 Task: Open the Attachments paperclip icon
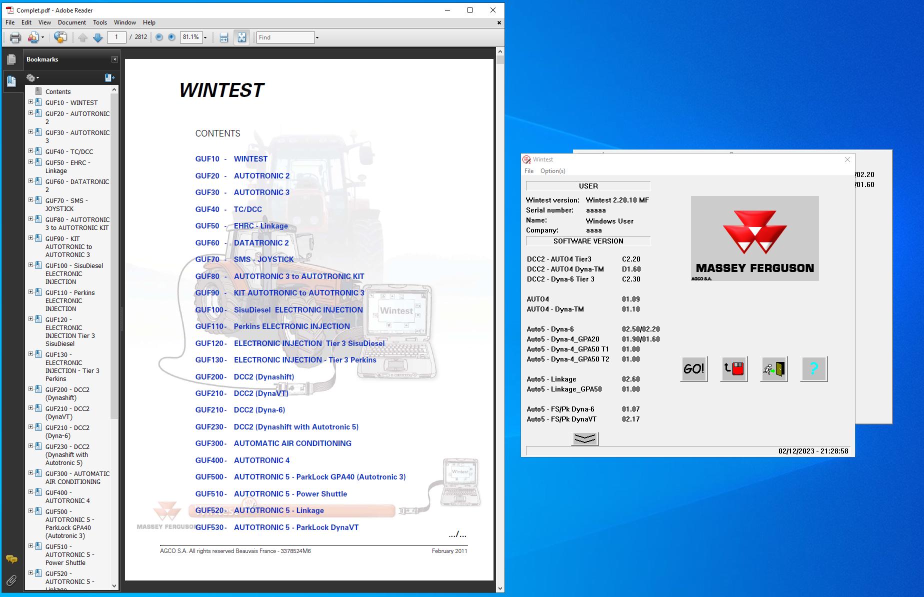pyautogui.click(x=11, y=580)
